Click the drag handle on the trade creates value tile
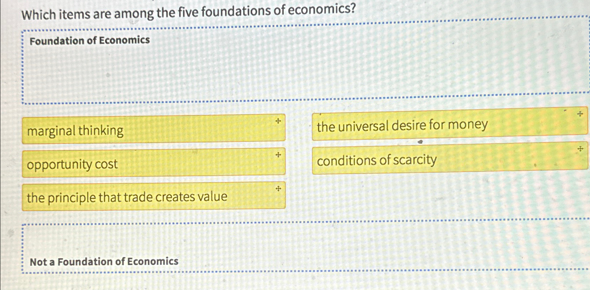The width and height of the screenshot is (590, 290). pyautogui.click(x=278, y=188)
